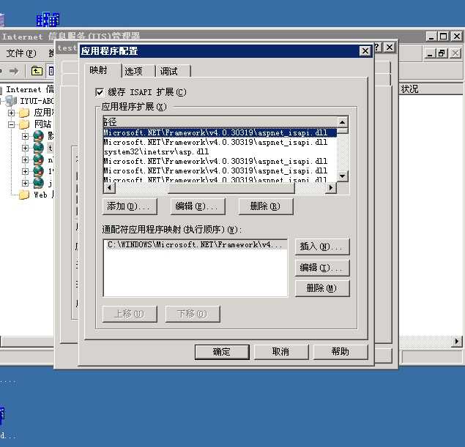This screenshot has width=465, height=447.
Task: Select the 映射 tab
Action: 98,70
